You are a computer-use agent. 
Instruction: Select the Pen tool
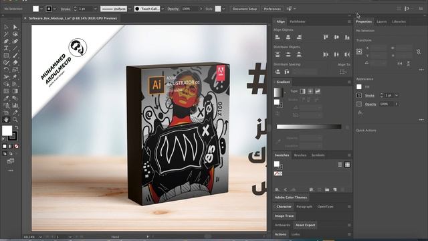(6, 41)
